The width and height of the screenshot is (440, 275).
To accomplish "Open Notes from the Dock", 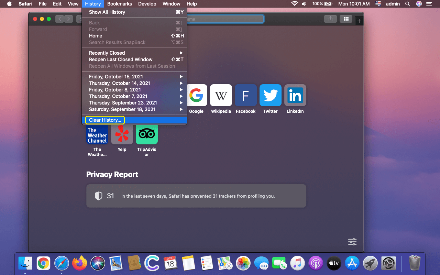I will pyautogui.click(x=189, y=264).
